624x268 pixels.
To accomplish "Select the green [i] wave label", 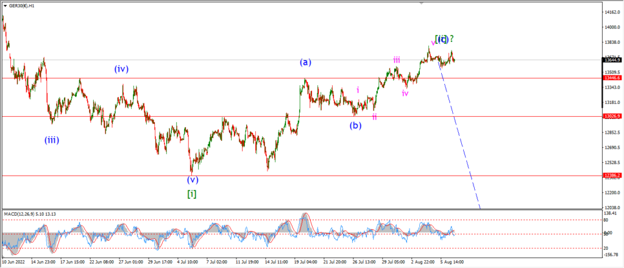I will pos(191,194).
